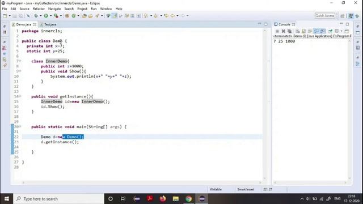Toggle Word Wrap in Console toolbar
Image resolution: width=363 pixels, height=204 pixels.
click(310, 31)
